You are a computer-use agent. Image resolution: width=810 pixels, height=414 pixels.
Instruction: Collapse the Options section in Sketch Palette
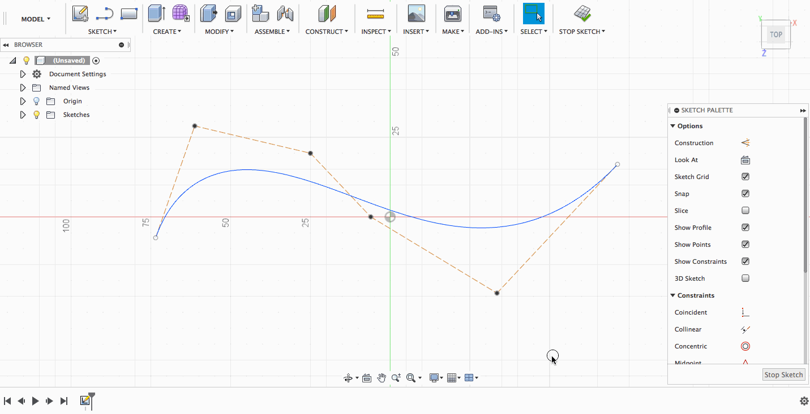pos(673,126)
